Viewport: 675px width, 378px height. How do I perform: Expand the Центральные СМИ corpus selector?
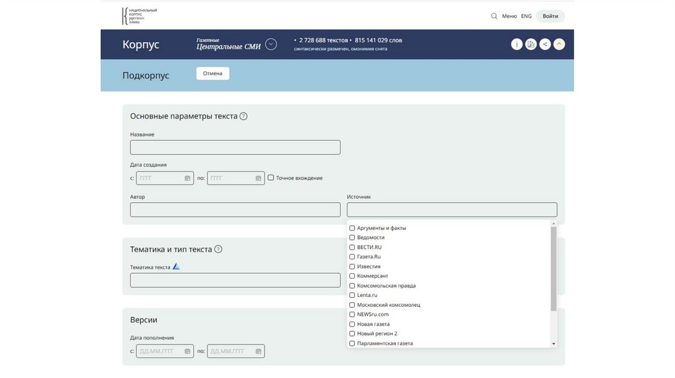[271, 45]
